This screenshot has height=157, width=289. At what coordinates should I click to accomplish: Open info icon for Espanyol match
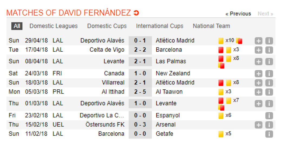[269, 116]
